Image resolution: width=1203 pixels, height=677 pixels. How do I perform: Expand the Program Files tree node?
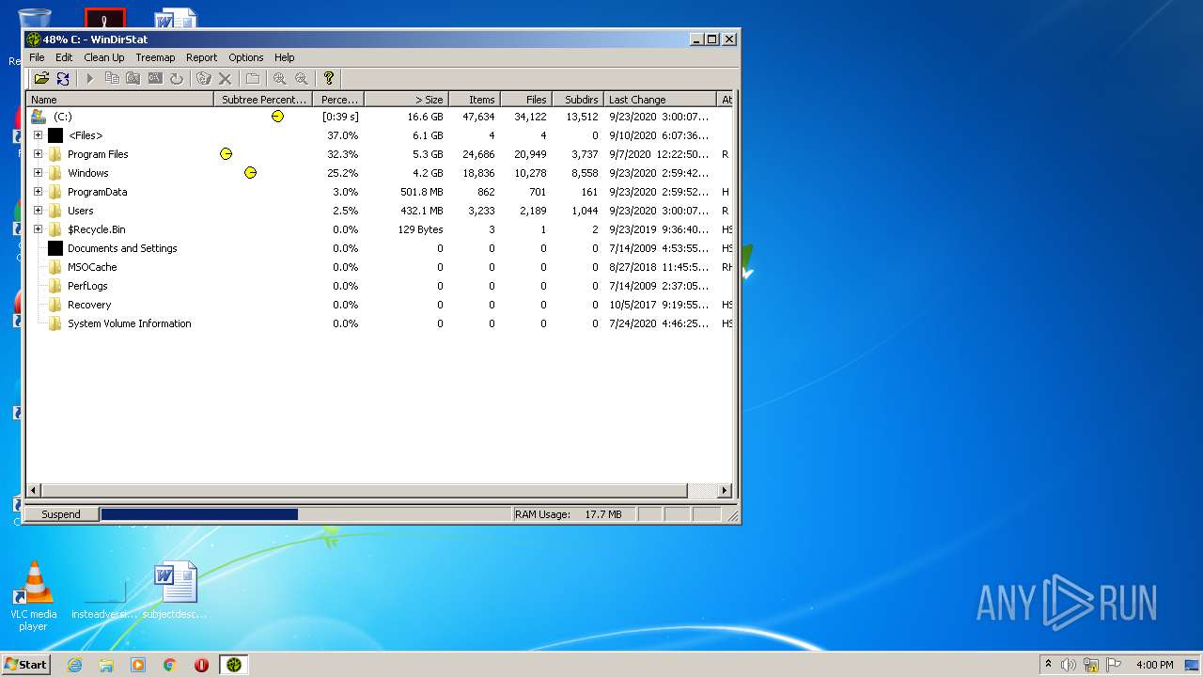[38, 154]
